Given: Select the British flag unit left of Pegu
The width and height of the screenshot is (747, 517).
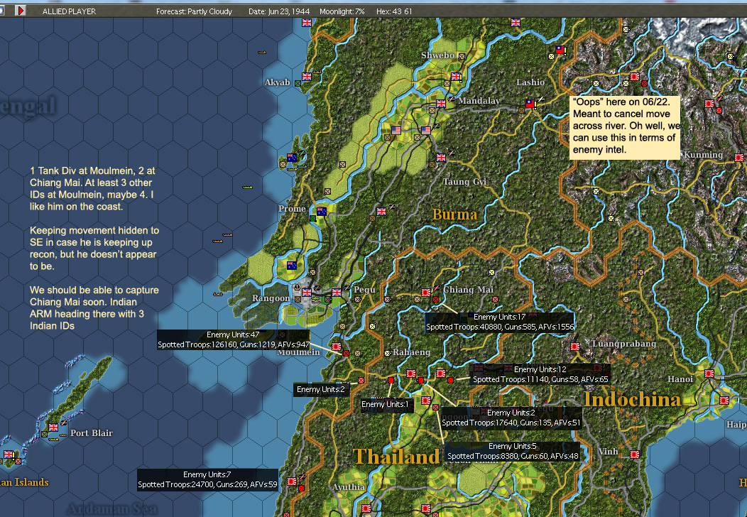Looking at the screenshot, I should point(337,292).
